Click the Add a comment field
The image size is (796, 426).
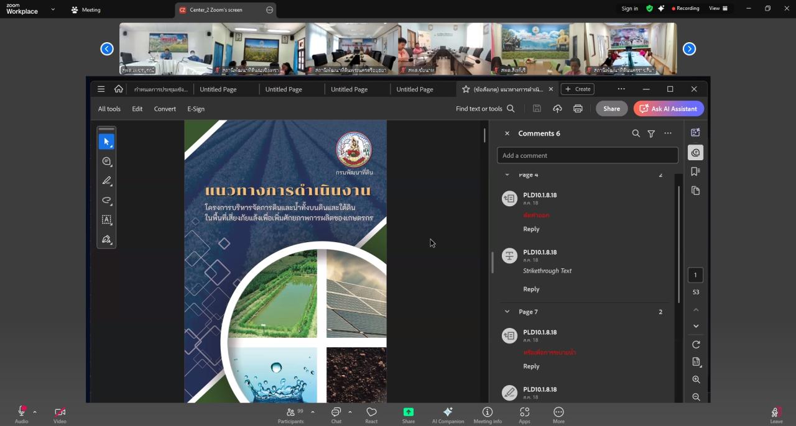[x=587, y=155]
